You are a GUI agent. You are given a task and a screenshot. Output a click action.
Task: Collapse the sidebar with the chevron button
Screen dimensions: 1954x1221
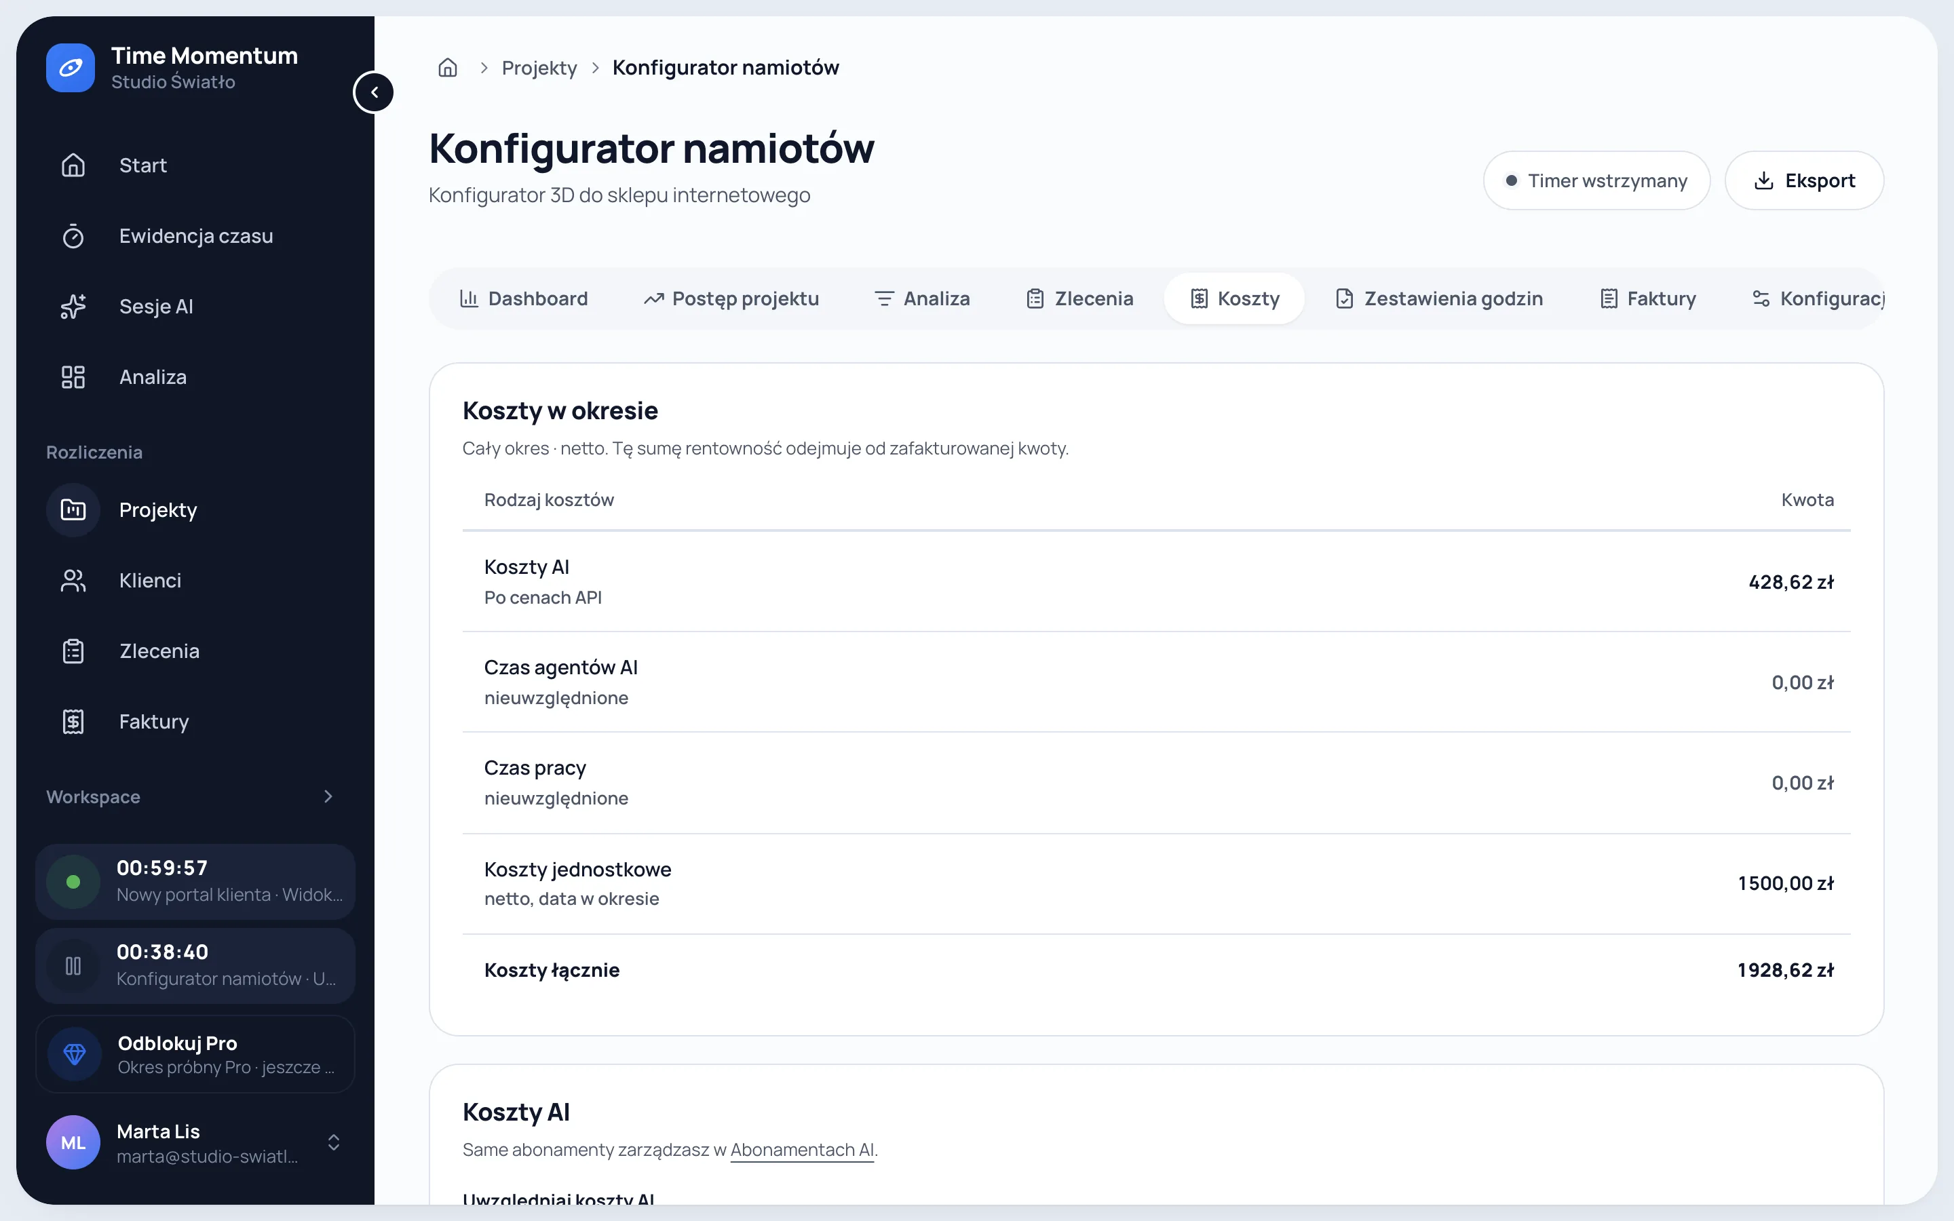374,92
